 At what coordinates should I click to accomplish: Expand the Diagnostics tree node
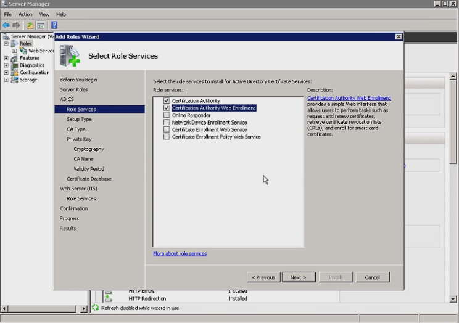click(6, 65)
